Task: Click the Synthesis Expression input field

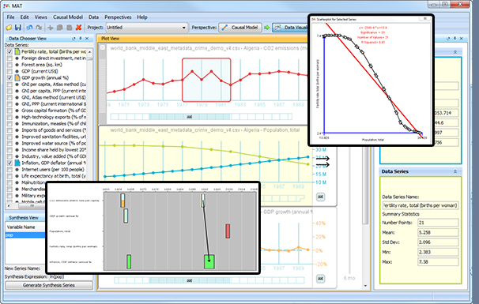Action: point(71,277)
